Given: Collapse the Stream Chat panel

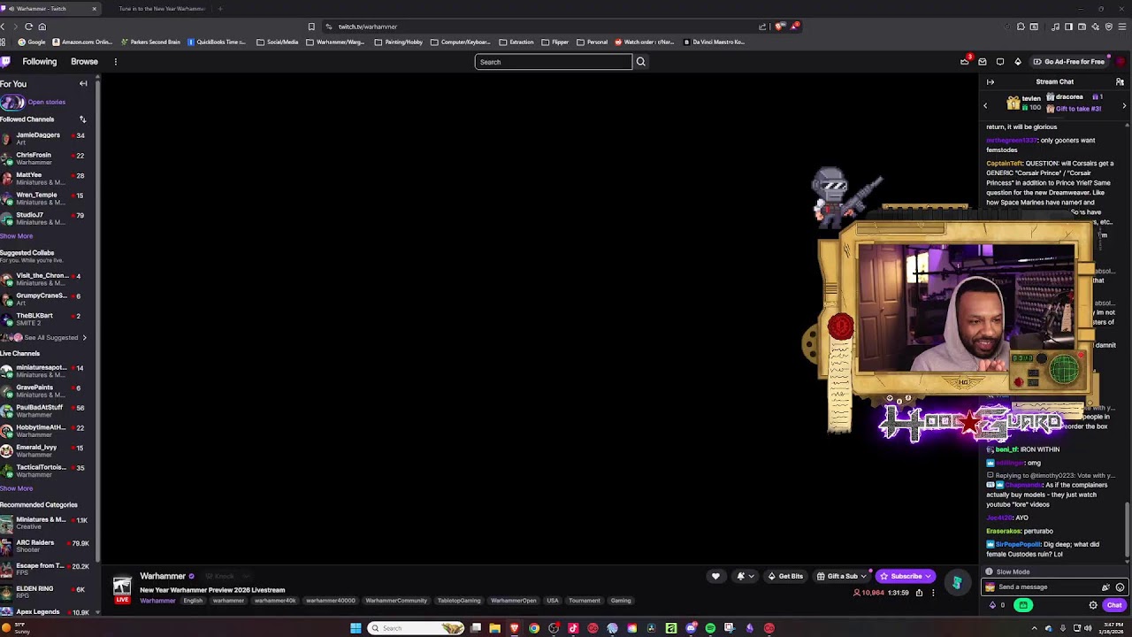Looking at the screenshot, I should (x=990, y=82).
